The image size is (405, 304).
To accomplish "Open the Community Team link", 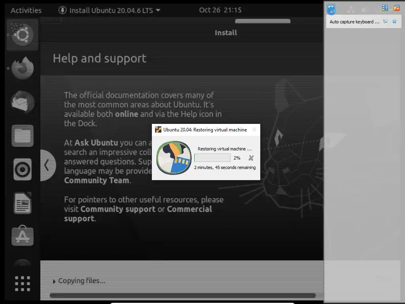I will [x=97, y=180].
